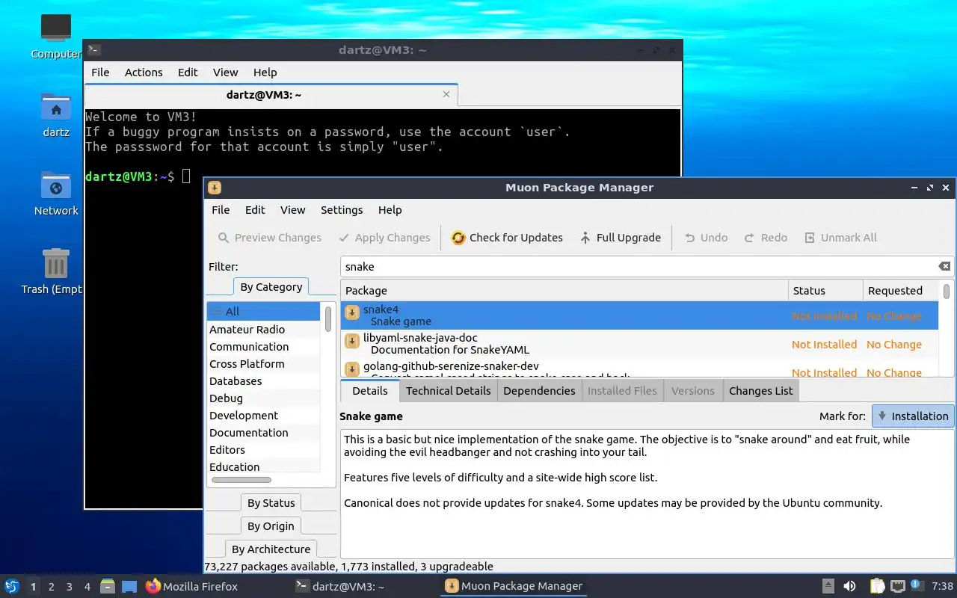Image resolution: width=957 pixels, height=598 pixels.
Task: Click the Check for Updates toolbar button
Action: pos(507,238)
